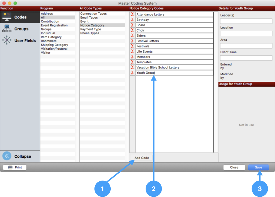275x197 pixels.
Task: Click the Leader(s) input field
Action: pos(246,21)
